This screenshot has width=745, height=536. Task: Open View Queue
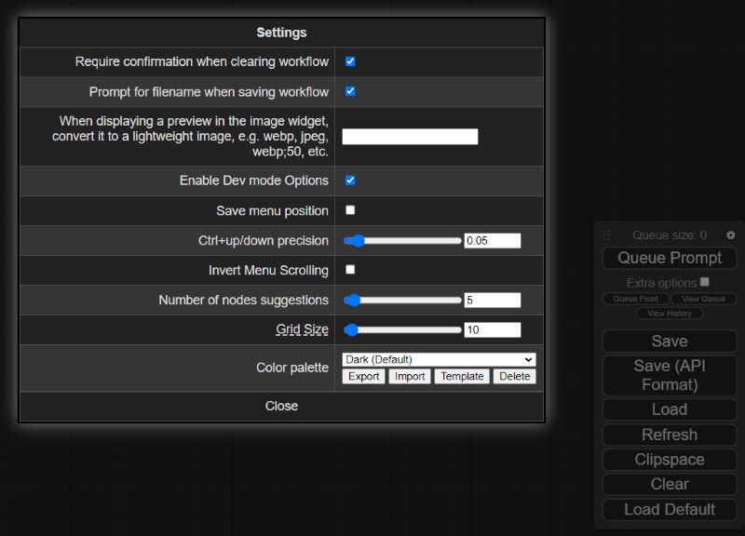[x=703, y=299]
